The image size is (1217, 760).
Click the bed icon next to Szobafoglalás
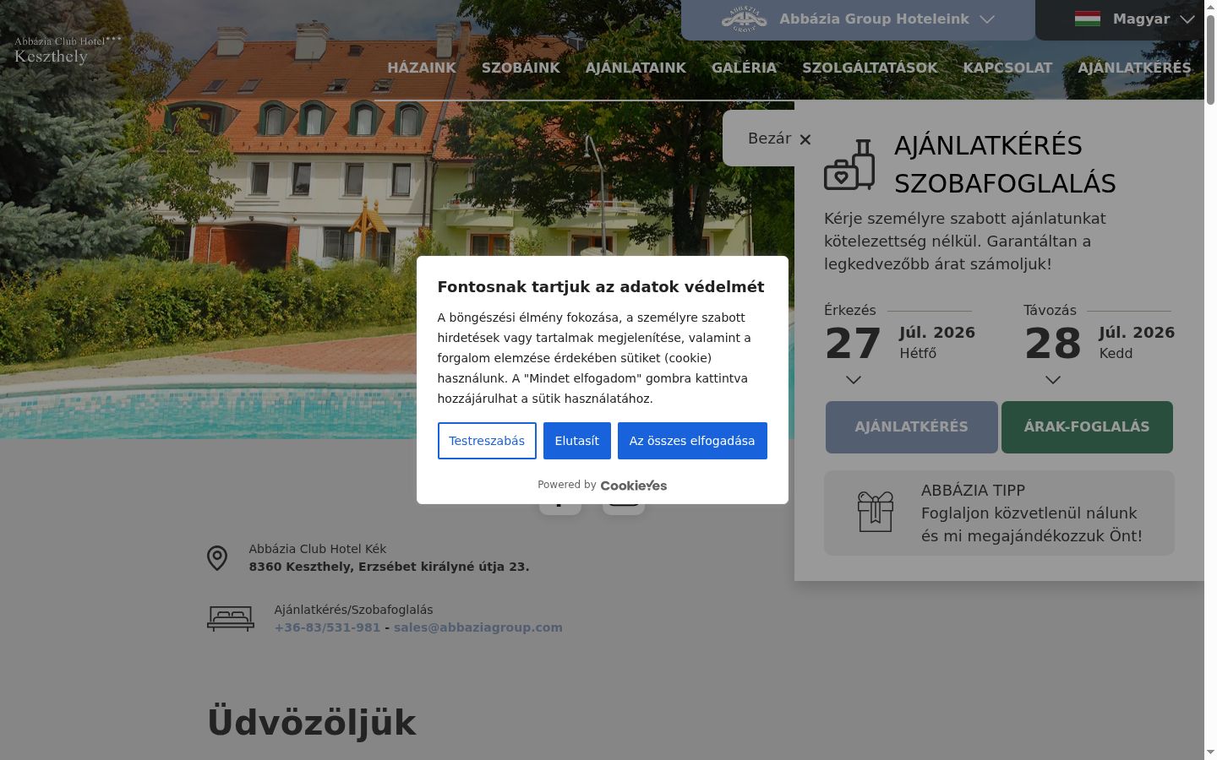pyautogui.click(x=231, y=619)
